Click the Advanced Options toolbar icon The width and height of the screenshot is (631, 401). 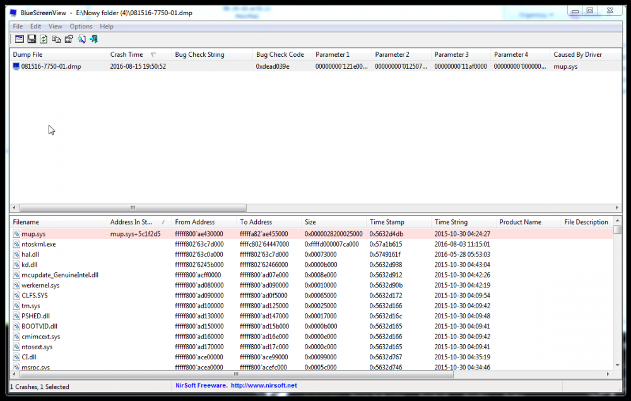pos(20,39)
